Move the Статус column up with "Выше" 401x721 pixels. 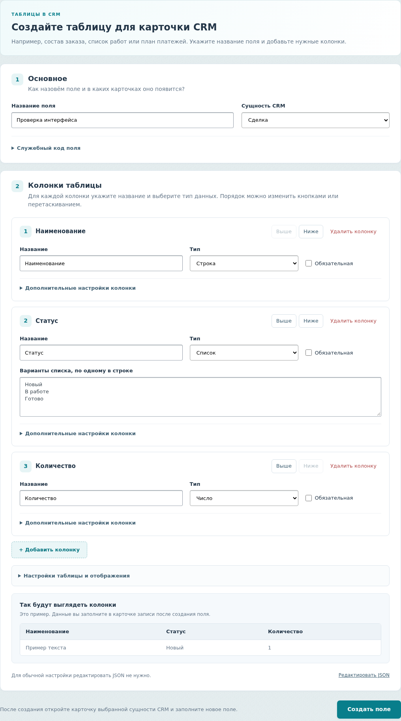[284, 321]
